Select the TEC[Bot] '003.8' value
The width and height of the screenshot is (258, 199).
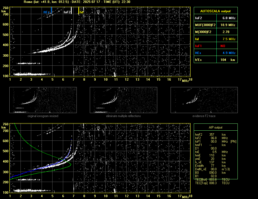pyautogui.click(x=213, y=180)
